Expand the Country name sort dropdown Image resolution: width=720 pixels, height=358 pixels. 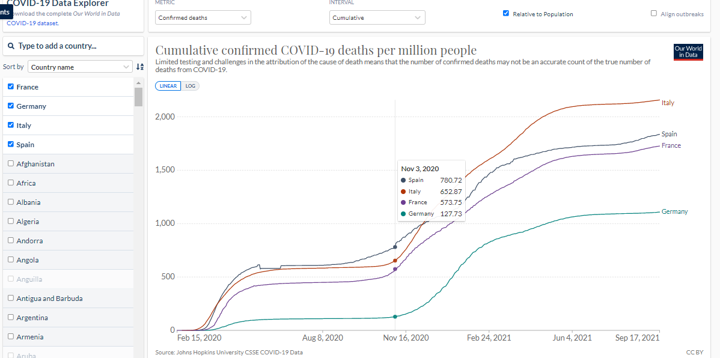[x=81, y=67]
